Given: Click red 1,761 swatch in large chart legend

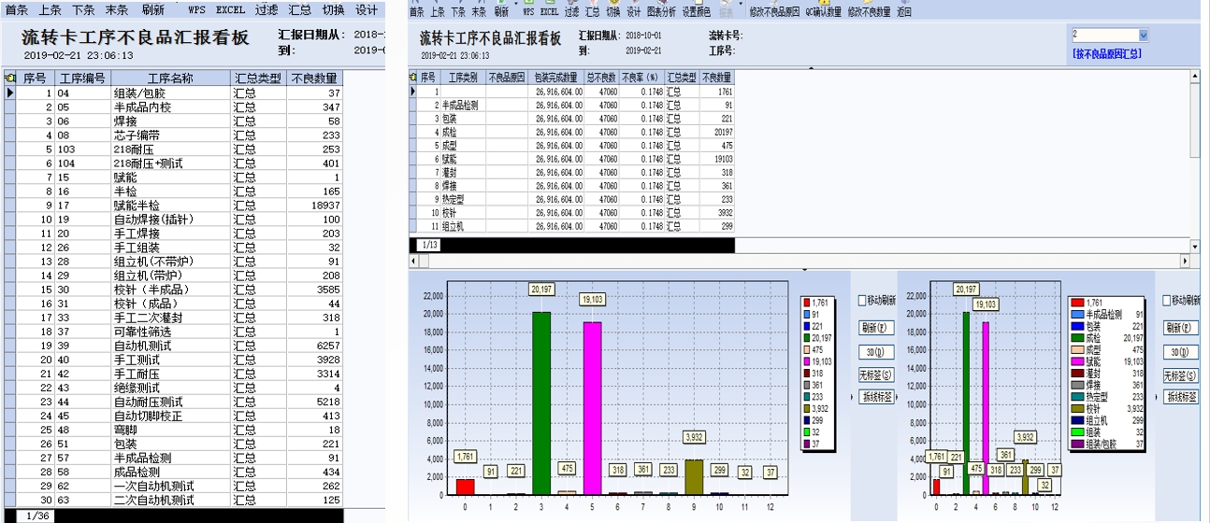Looking at the screenshot, I should coord(809,303).
